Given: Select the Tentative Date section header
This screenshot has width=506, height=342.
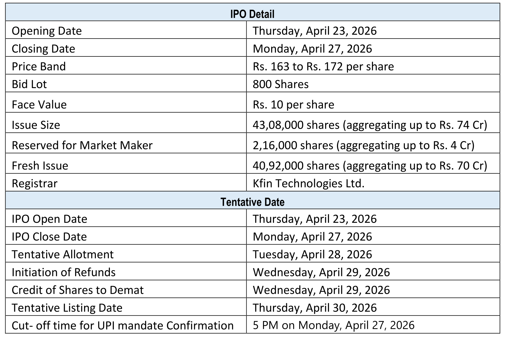Looking at the screenshot, I should [252, 202].
